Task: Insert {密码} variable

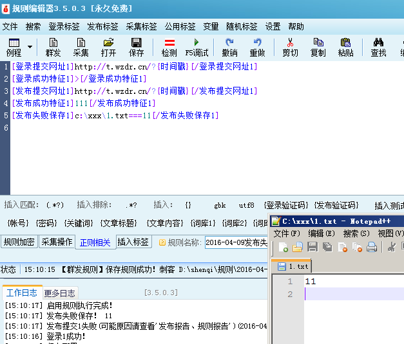Action: (x=46, y=223)
